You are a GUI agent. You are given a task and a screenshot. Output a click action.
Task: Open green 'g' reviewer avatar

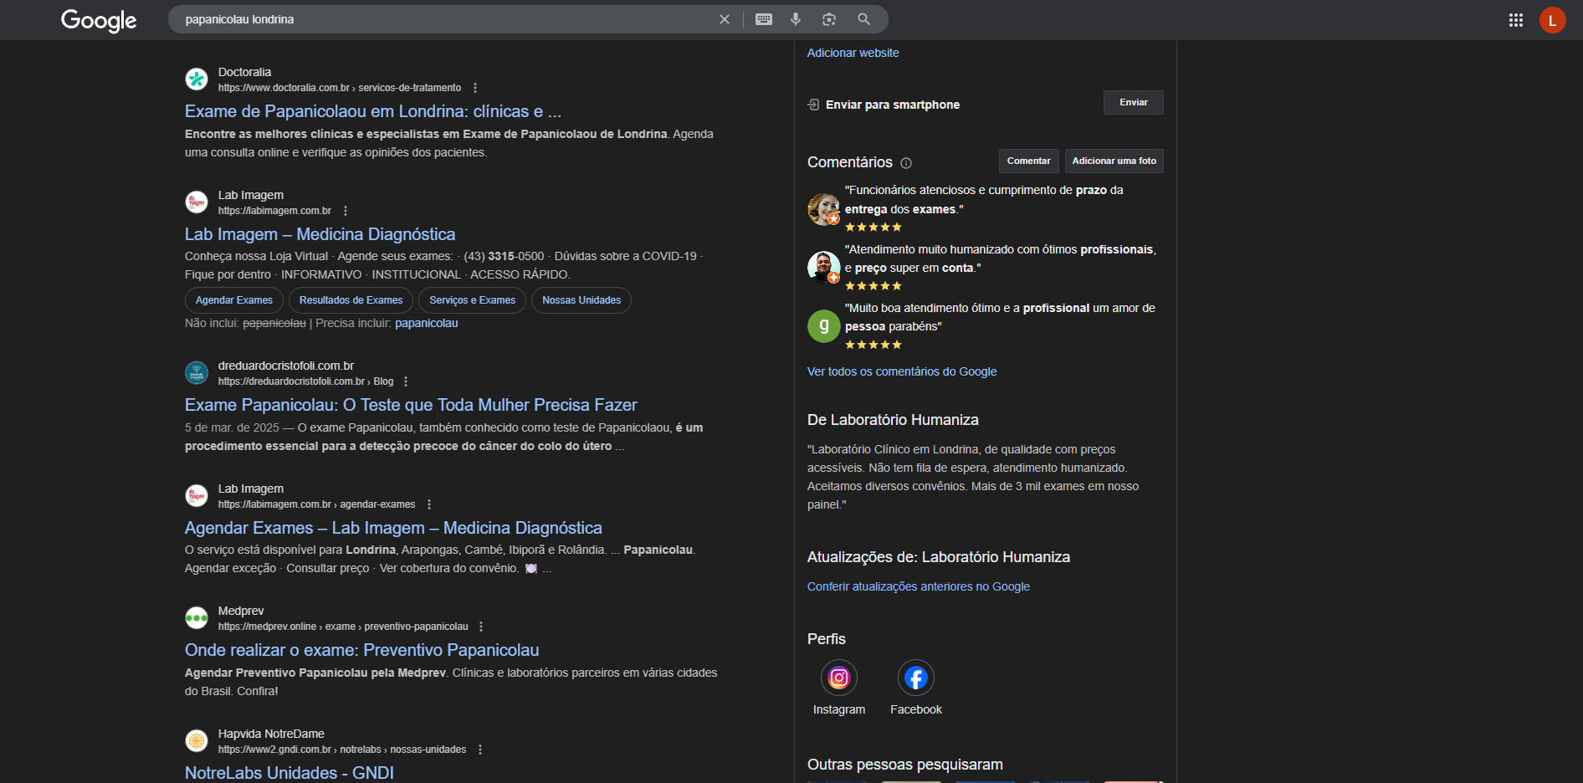(824, 326)
